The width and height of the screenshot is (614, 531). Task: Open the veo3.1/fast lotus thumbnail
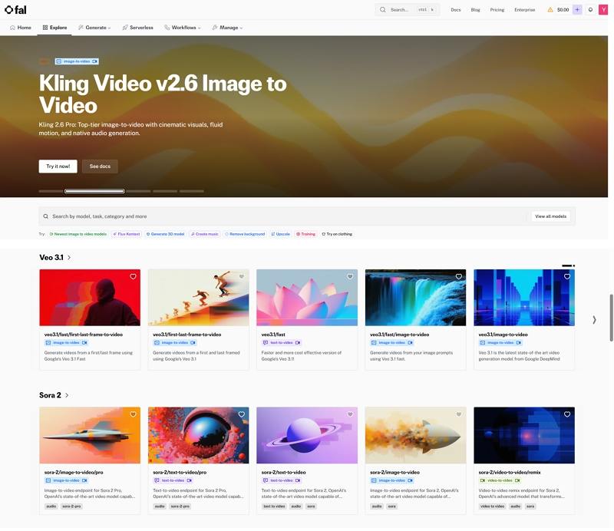point(307,298)
